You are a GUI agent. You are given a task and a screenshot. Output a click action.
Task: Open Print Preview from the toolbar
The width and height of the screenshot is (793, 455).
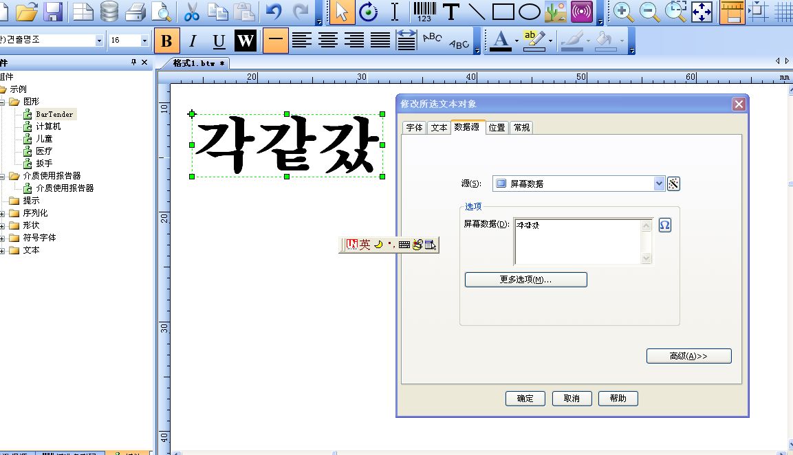click(x=160, y=12)
